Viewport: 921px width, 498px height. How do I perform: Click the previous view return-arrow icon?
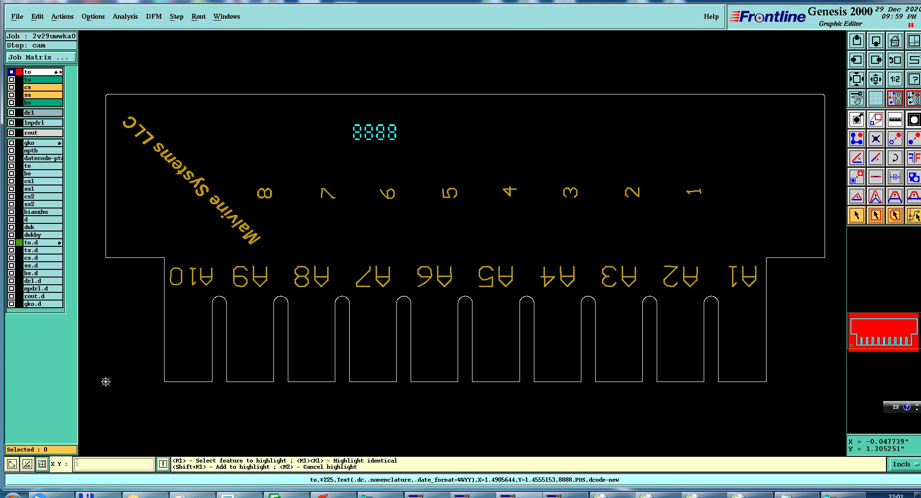[x=895, y=60]
